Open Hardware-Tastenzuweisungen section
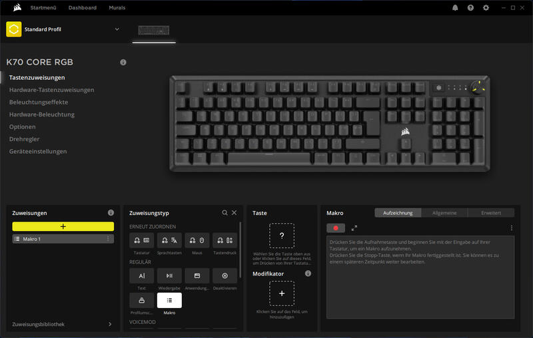 (x=52, y=90)
